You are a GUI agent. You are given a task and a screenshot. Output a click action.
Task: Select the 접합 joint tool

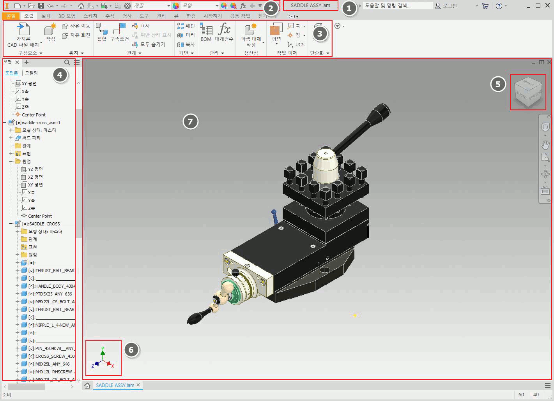tap(101, 32)
